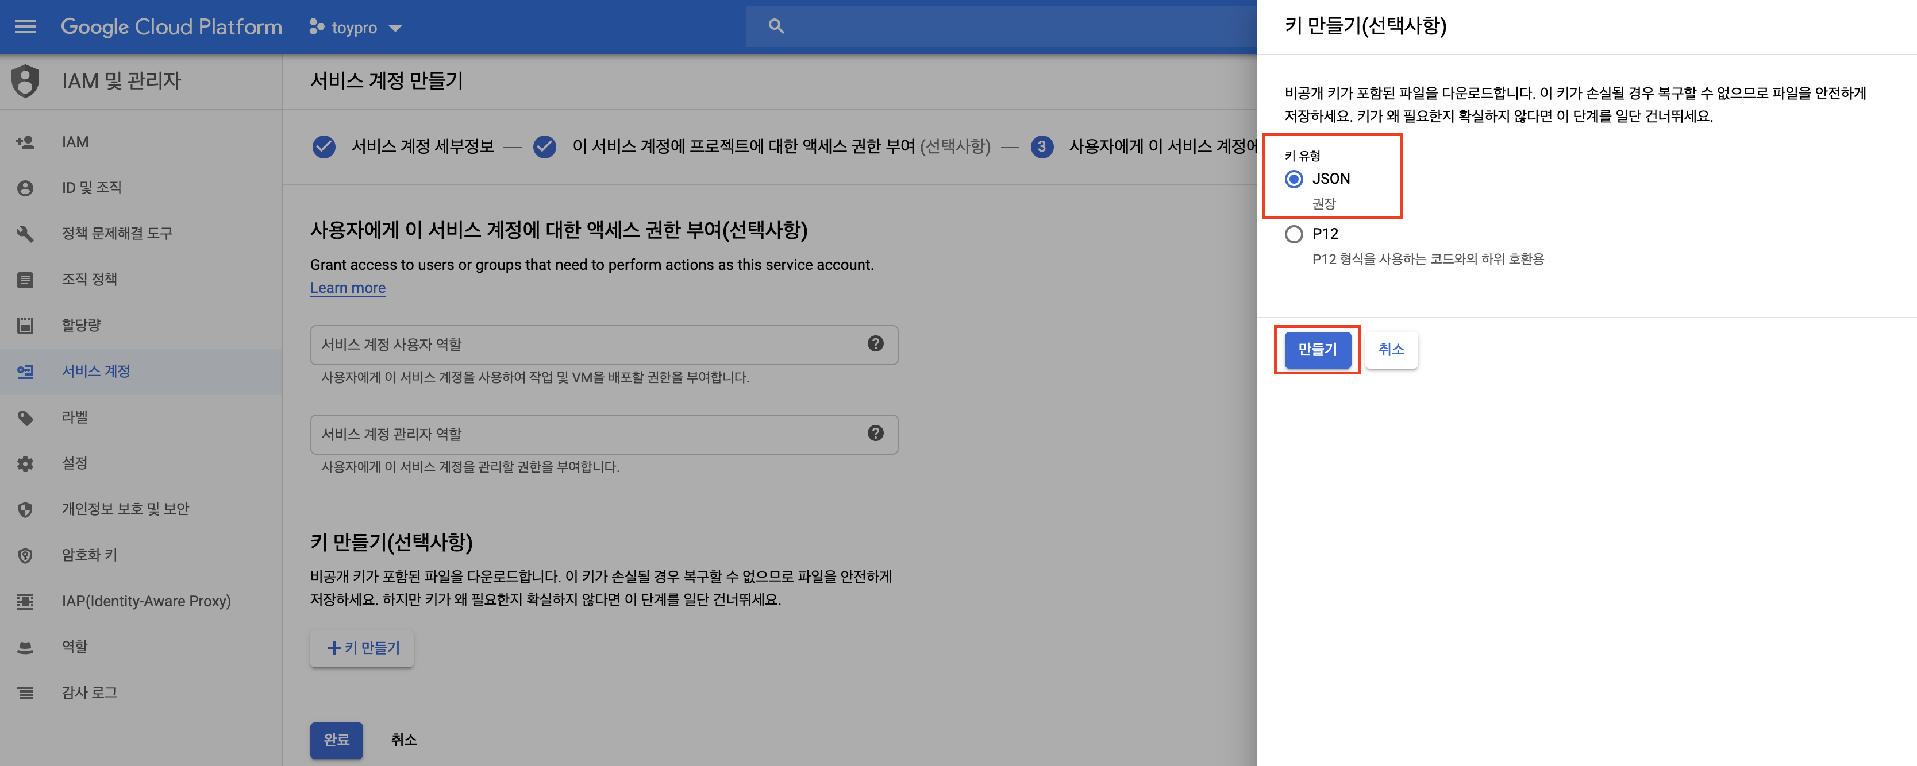
Task: Select the P12 key type radio button
Action: [1294, 234]
